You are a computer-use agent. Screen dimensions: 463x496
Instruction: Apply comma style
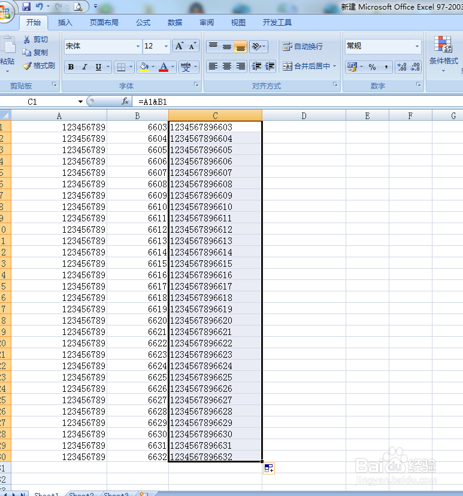coord(386,67)
